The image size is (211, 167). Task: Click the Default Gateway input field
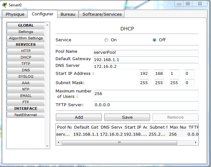point(146,60)
